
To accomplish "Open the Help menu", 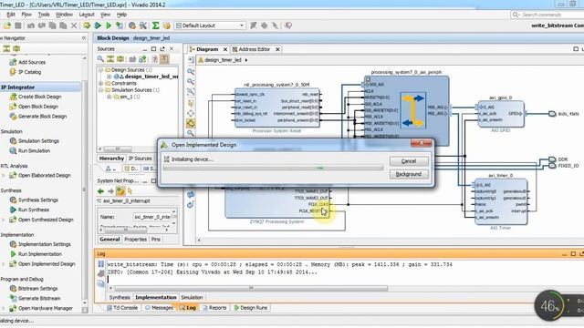I will tap(121, 15).
